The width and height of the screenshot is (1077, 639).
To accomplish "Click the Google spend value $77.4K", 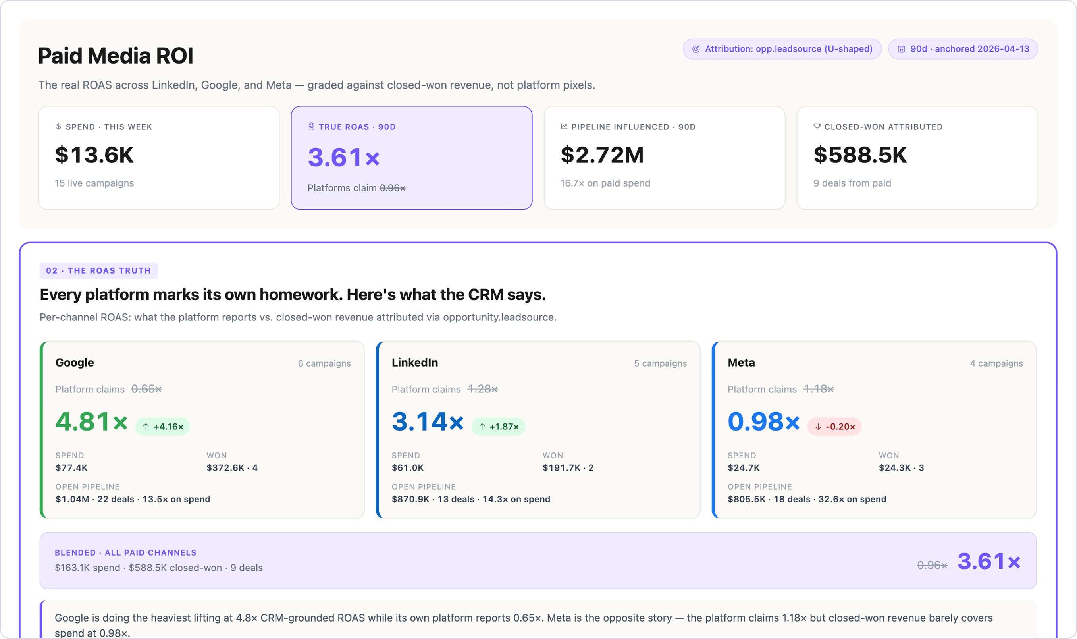I will coord(71,468).
